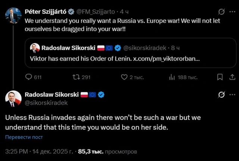Screen dimensions: 239x161
Task: Reply to Péter Szijjártó's tweet
Action: point(29,77)
